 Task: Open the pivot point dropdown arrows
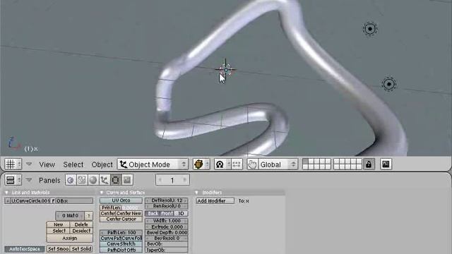point(228,164)
